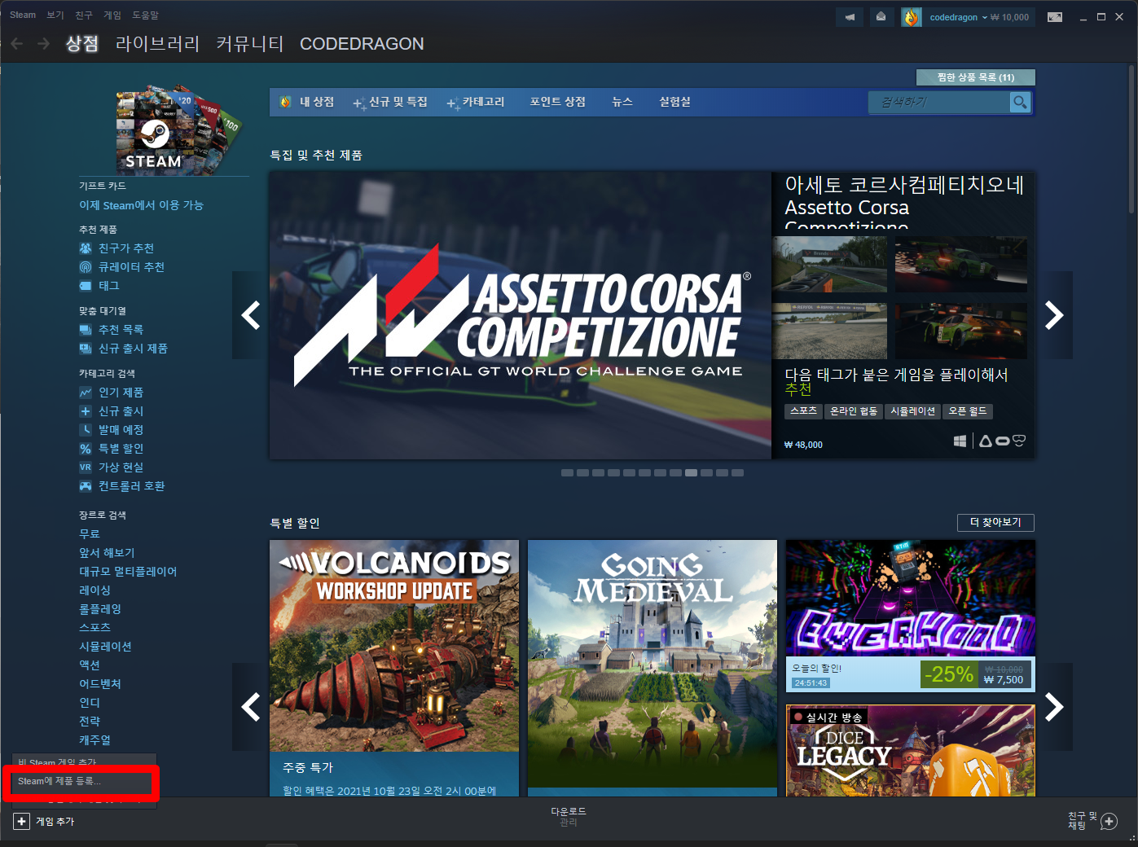
Task: Click the 발매 예정 clock icon
Action: tap(86, 430)
